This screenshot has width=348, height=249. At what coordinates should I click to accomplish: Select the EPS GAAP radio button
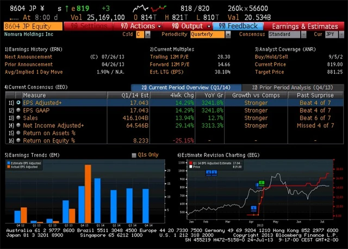pos(18,110)
